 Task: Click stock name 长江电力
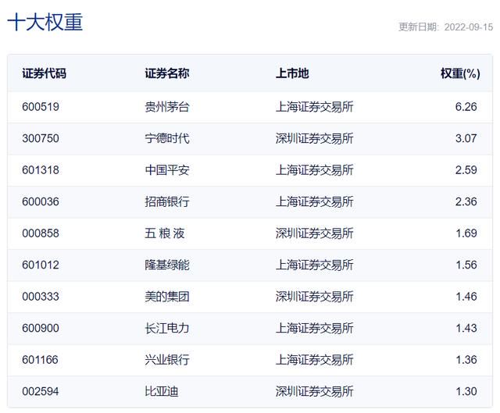(x=167, y=328)
